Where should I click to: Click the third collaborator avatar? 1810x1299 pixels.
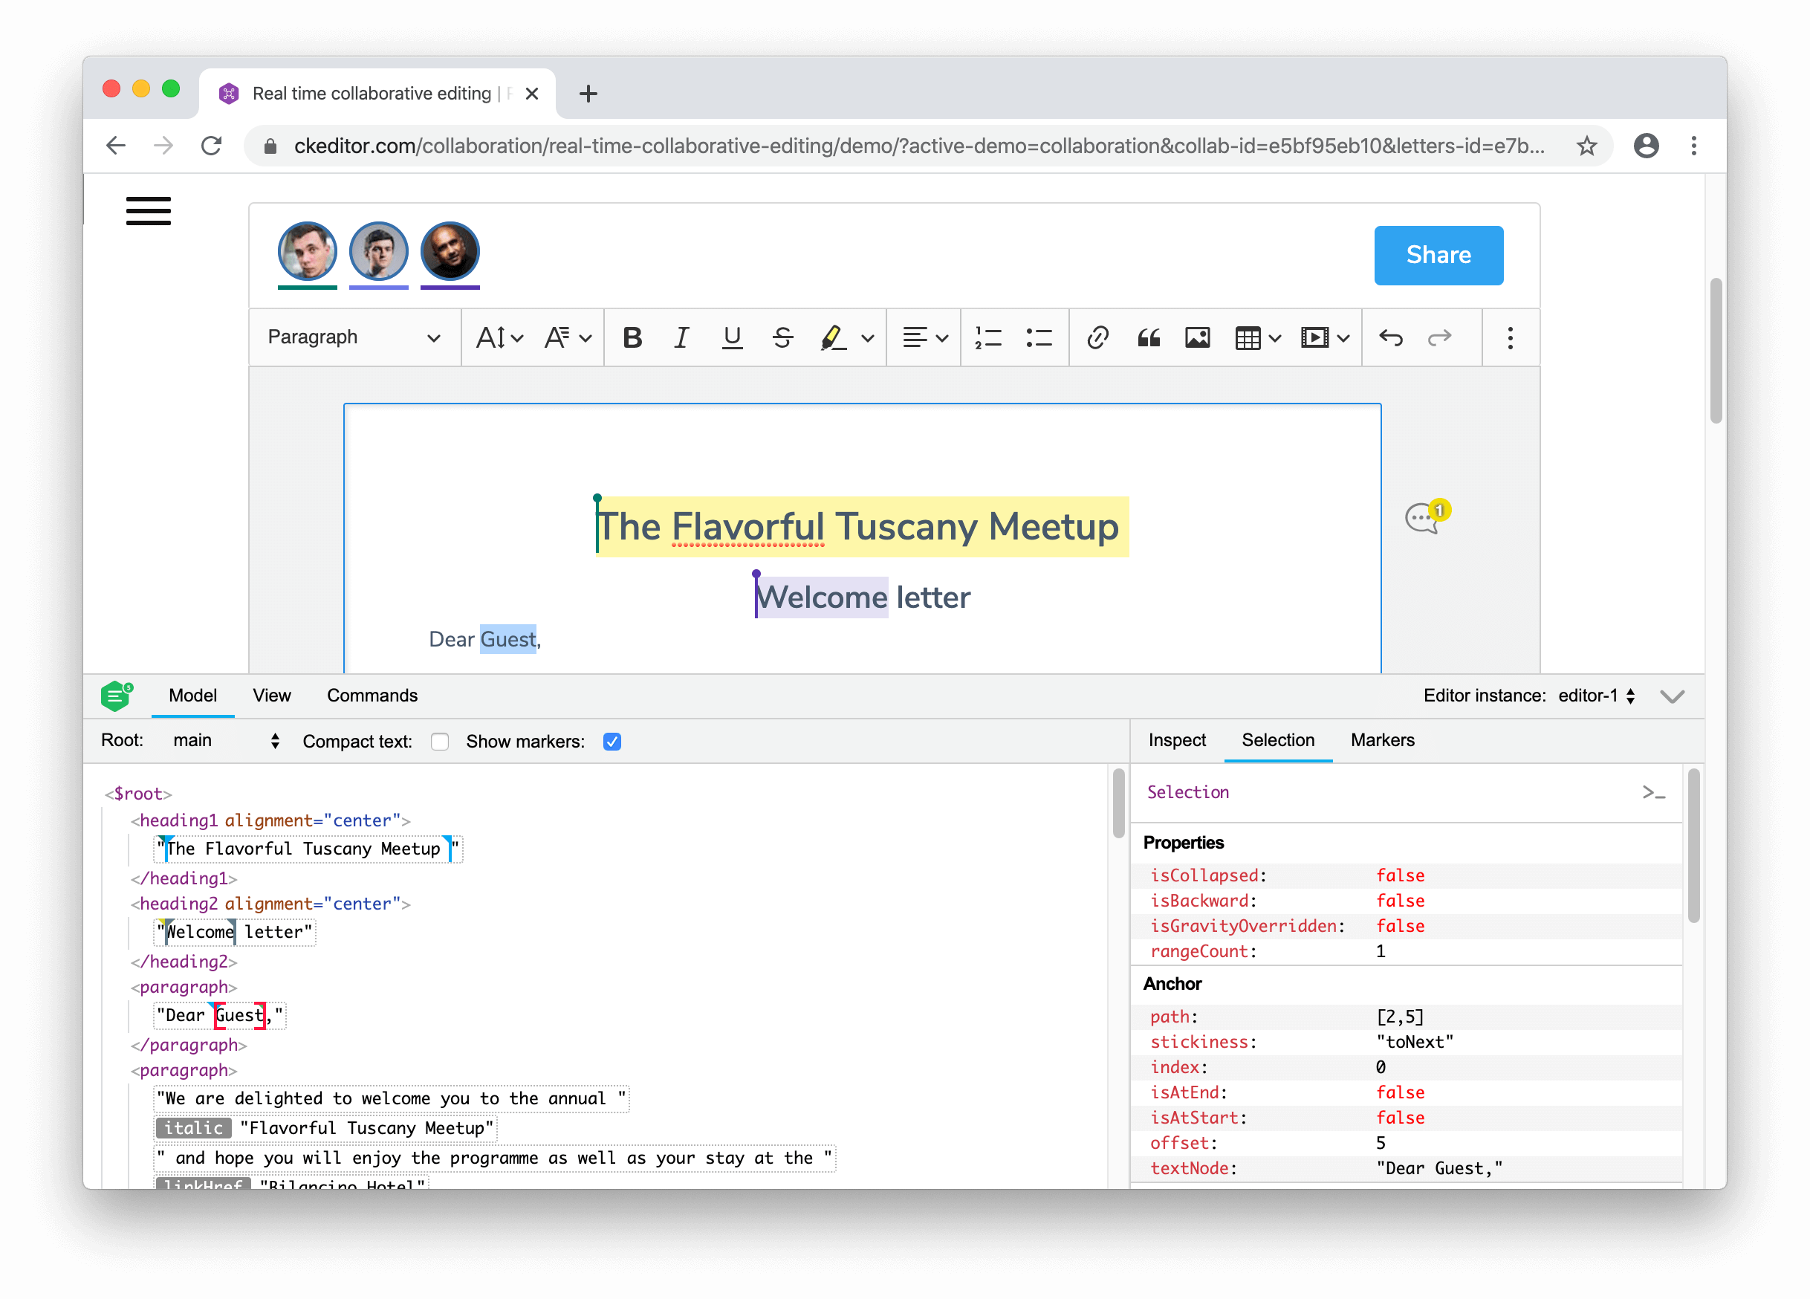[450, 251]
